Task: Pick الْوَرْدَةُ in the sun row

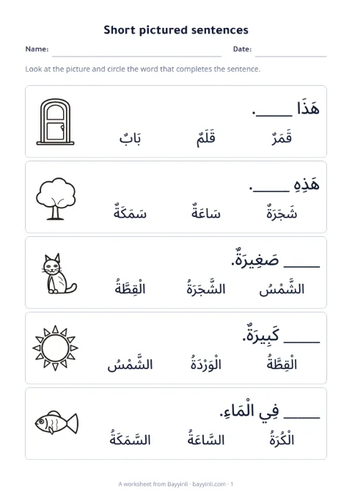Action: pos(206,363)
